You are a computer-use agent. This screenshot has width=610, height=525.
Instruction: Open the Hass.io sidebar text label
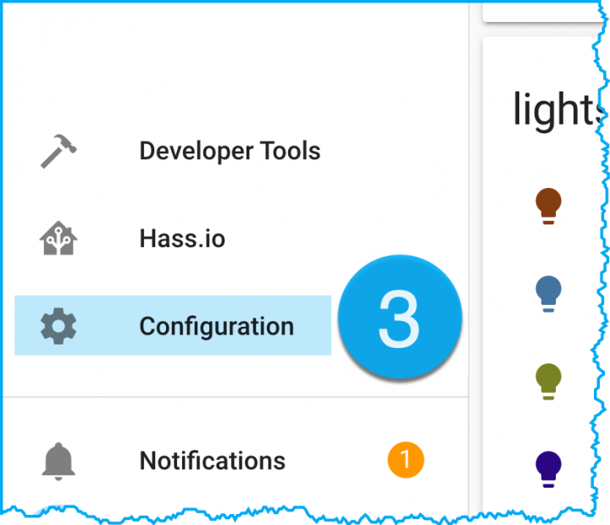point(182,239)
